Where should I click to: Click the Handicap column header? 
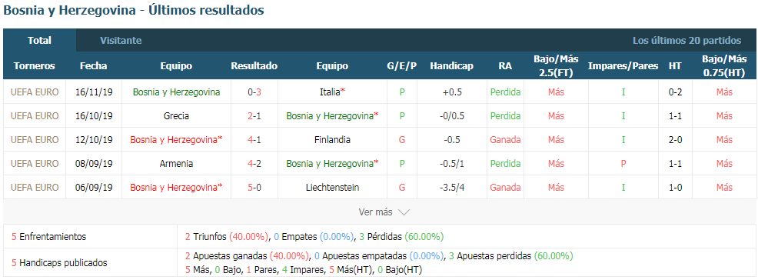[x=451, y=65]
